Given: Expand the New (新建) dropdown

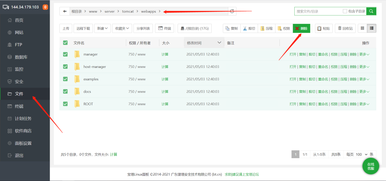Looking at the screenshot, I should coord(103,28).
